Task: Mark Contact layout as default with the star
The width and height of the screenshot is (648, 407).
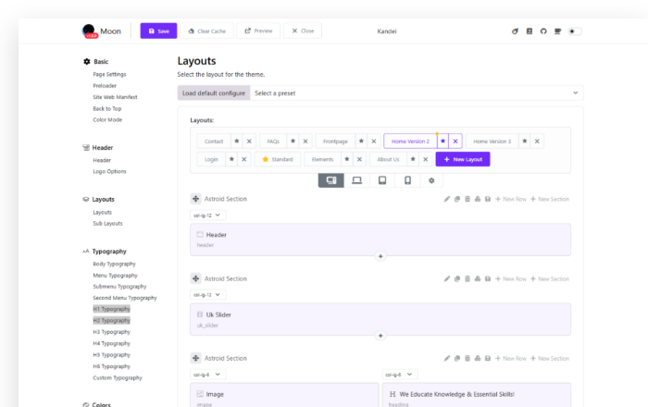Action: 236,142
